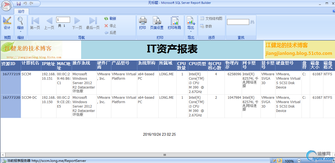Toggle document map (文档结构图)

pos(211,18)
